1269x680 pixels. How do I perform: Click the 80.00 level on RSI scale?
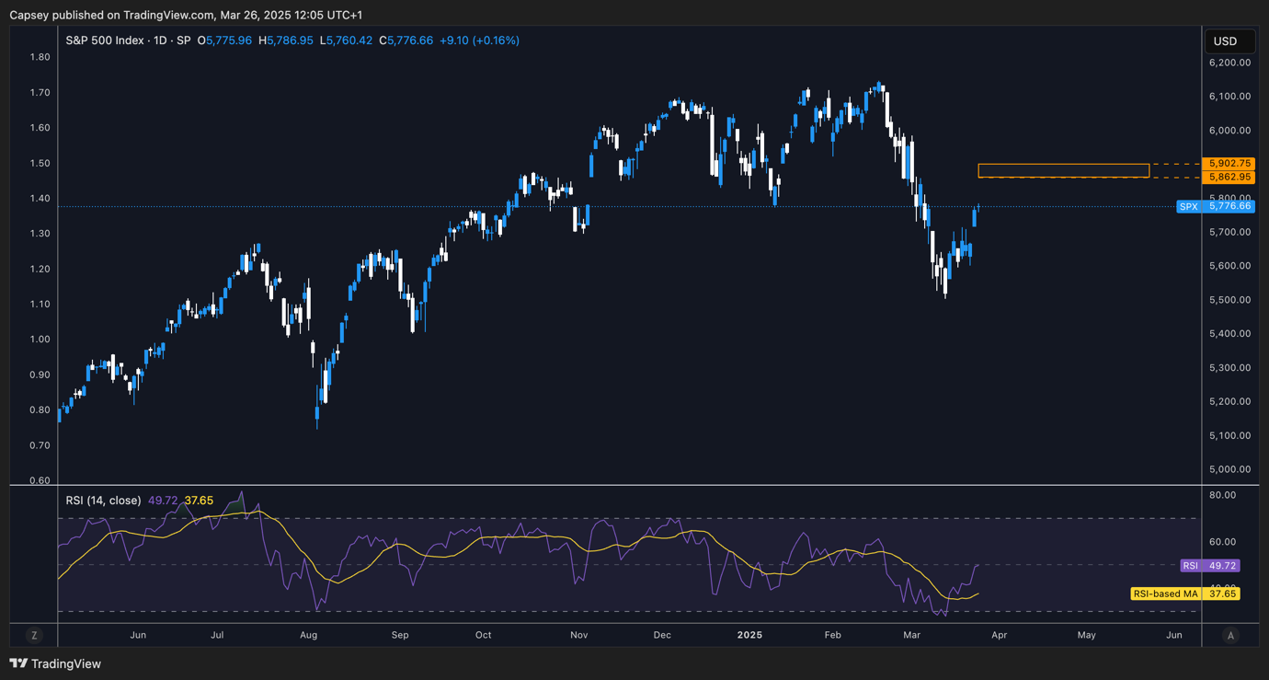(x=1224, y=495)
